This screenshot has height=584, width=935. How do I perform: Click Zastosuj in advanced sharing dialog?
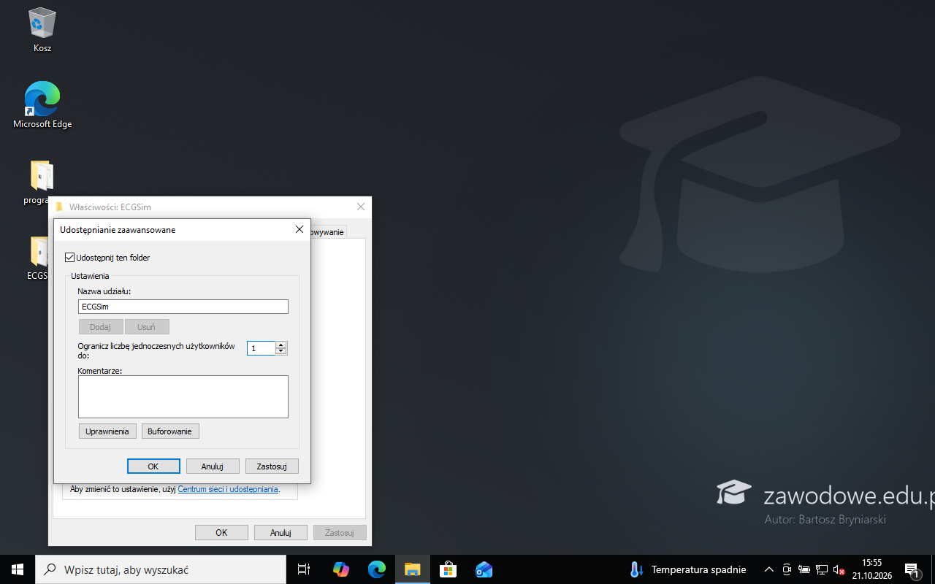click(272, 466)
